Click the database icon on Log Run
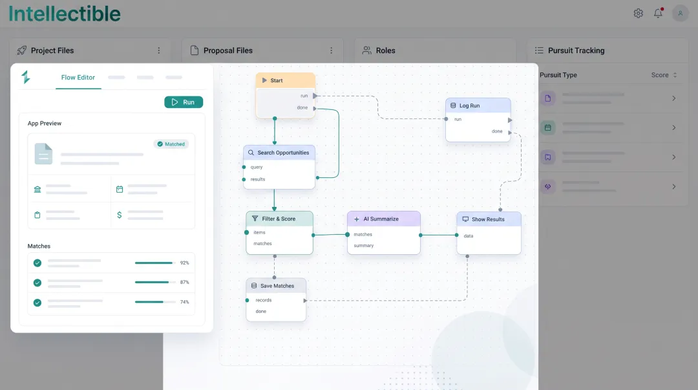Viewport: 698px width, 390px height. tap(453, 105)
